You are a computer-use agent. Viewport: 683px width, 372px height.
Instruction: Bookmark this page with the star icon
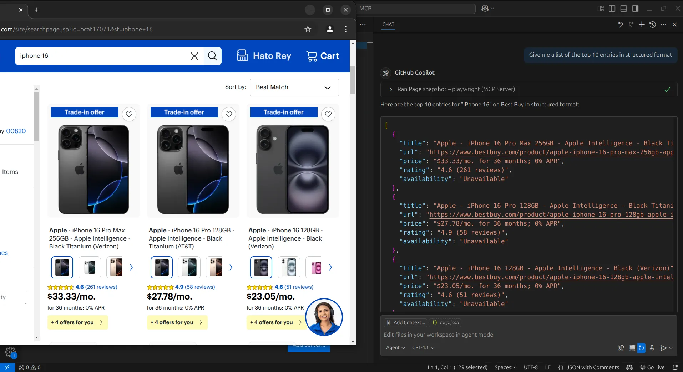coord(308,29)
